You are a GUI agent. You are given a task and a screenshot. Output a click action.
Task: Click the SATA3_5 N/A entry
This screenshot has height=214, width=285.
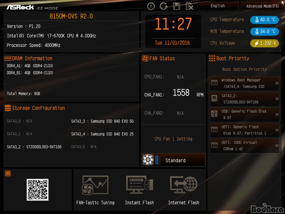(x=84, y=146)
